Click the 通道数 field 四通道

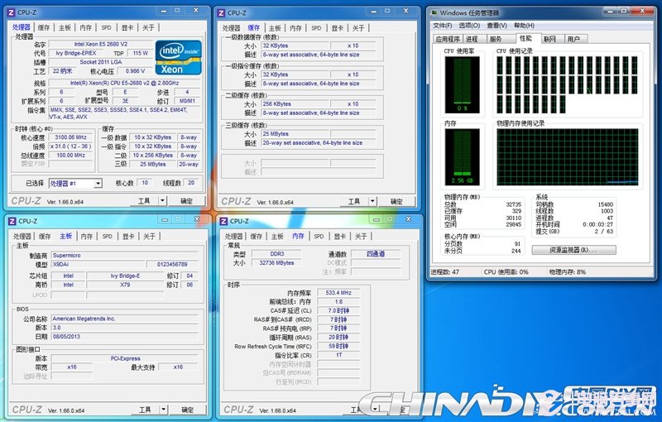pos(376,254)
